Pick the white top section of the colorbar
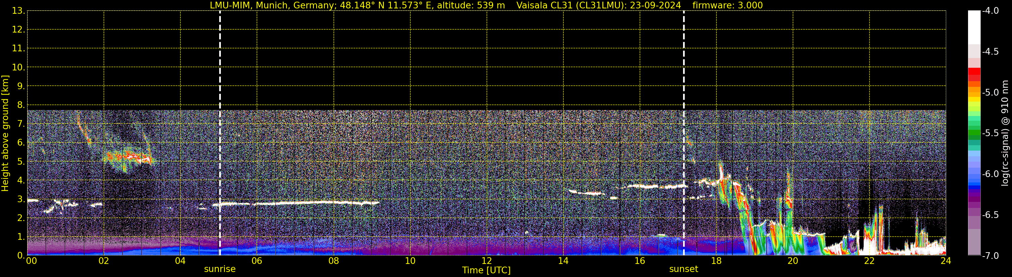This screenshot has width=1012, height=277. tap(974, 27)
